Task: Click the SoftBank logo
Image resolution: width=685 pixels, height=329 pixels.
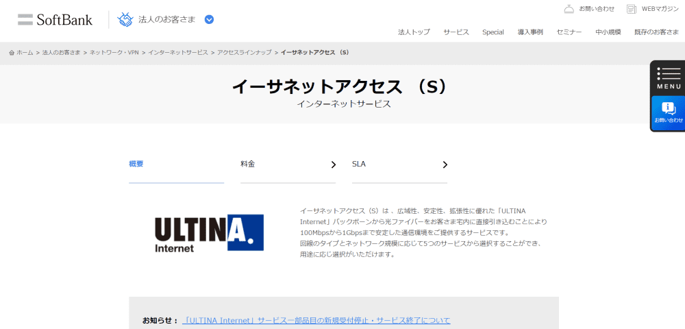Action: pos(55,19)
